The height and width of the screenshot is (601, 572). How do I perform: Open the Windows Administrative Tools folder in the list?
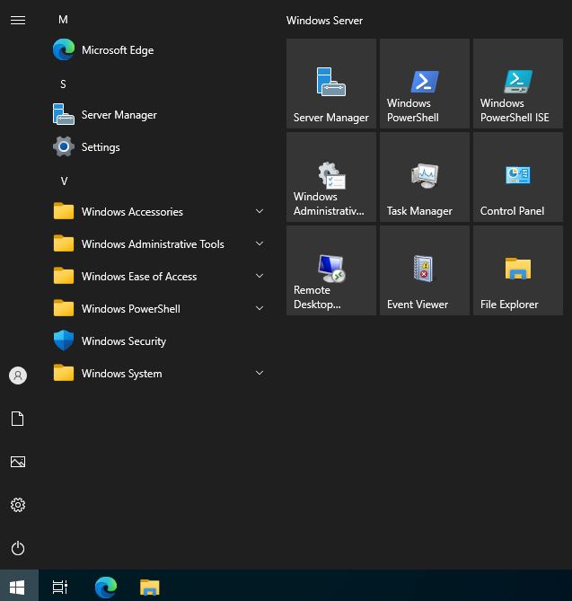157,244
